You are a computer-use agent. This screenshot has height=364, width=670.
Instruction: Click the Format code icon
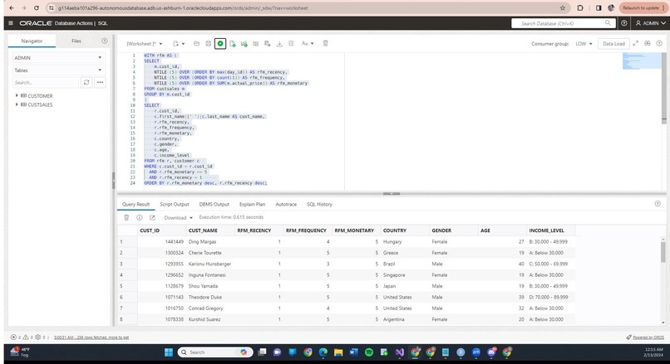[291, 43]
